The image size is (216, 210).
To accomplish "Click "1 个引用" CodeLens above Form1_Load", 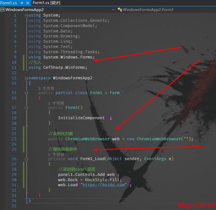I will [x=56, y=154].
